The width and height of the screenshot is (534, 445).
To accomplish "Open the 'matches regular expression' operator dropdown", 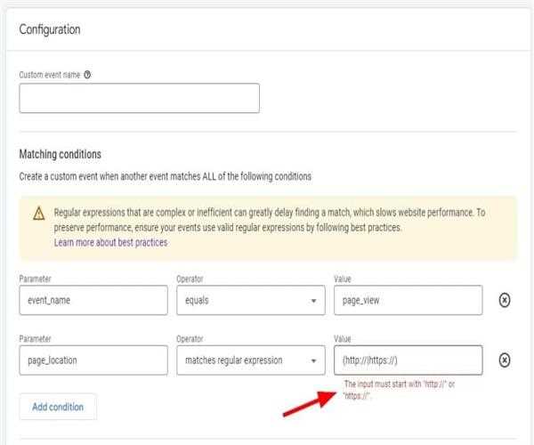I will point(249,360).
